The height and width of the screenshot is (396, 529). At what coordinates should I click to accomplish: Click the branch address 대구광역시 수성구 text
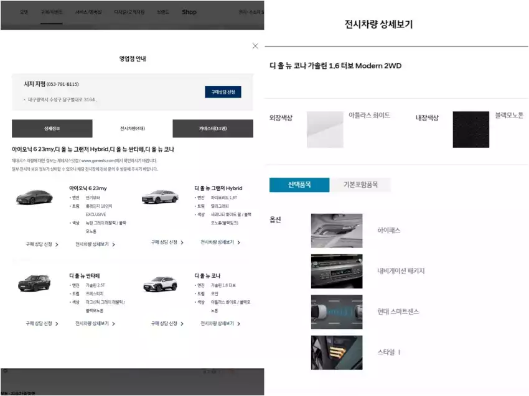[x=62, y=99]
